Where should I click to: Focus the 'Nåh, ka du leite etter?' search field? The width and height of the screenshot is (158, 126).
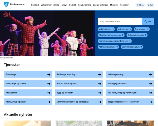coord(120,22)
